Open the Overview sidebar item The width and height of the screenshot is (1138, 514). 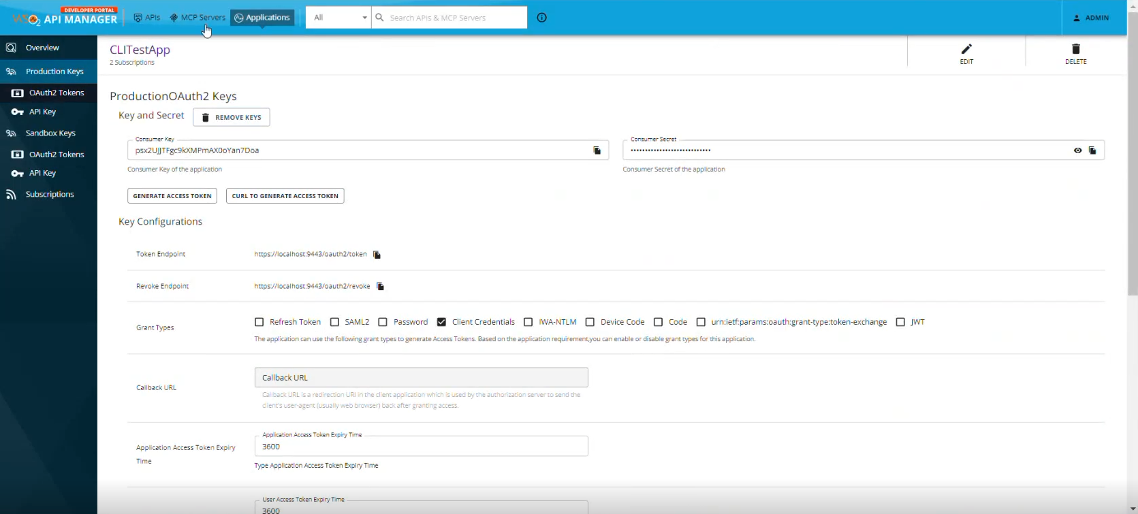tap(48, 48)
